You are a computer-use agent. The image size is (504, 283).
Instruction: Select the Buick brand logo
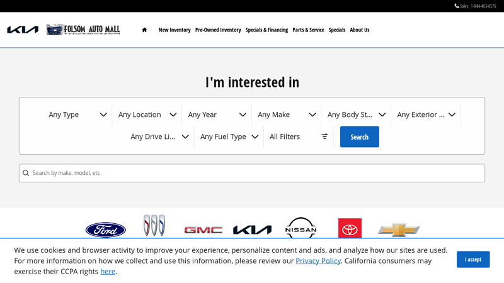click(154, 226)
